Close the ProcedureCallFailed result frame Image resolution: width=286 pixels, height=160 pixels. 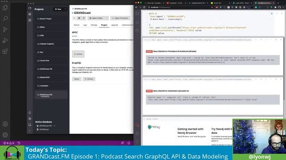click(x=281, y=40)
